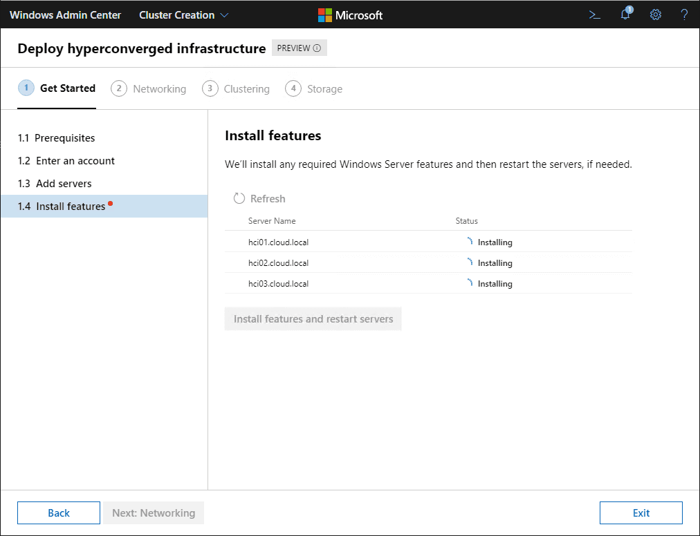Open the notifications bell

[x=625, y=15]
